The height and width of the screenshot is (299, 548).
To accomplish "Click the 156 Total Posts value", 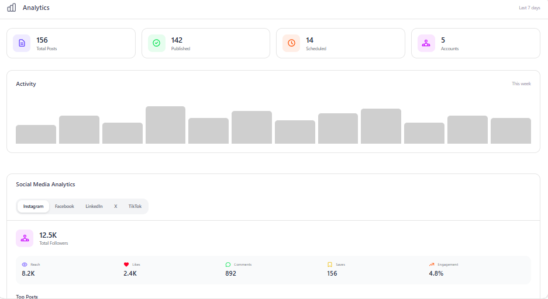I will 42,40.
